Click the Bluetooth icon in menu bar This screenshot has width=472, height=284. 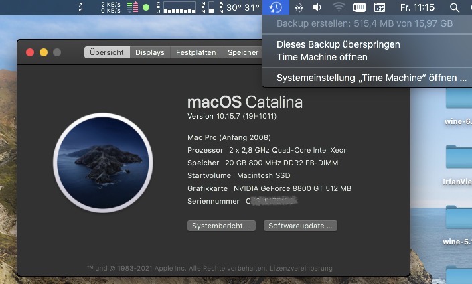(x=299, y=7)
